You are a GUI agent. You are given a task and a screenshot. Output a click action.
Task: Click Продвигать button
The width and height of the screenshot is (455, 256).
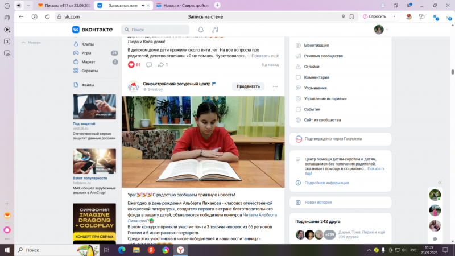pos(248,86)
